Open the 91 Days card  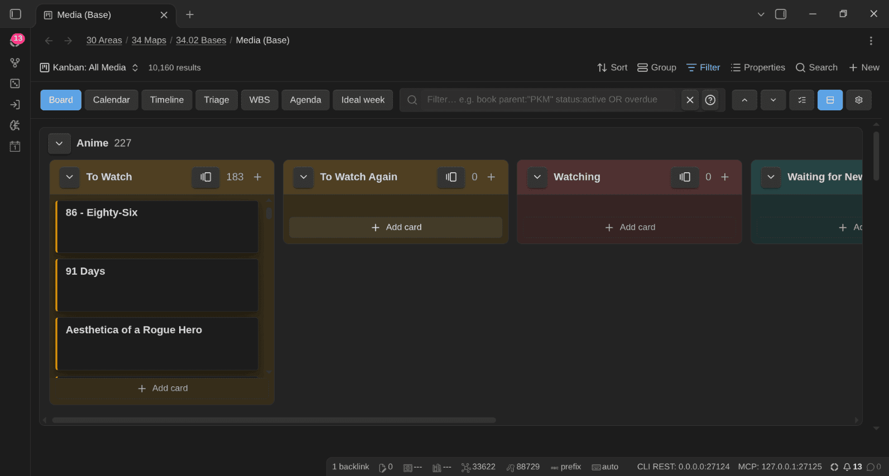pos(157,285)
